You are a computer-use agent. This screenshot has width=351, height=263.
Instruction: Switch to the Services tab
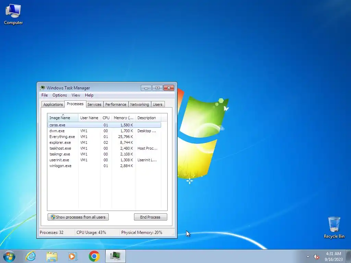94,104
